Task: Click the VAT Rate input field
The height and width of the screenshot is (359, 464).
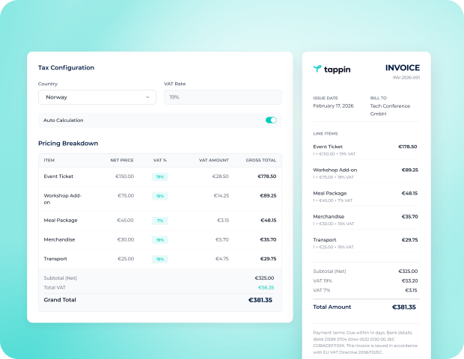Action: pos(222,97)
